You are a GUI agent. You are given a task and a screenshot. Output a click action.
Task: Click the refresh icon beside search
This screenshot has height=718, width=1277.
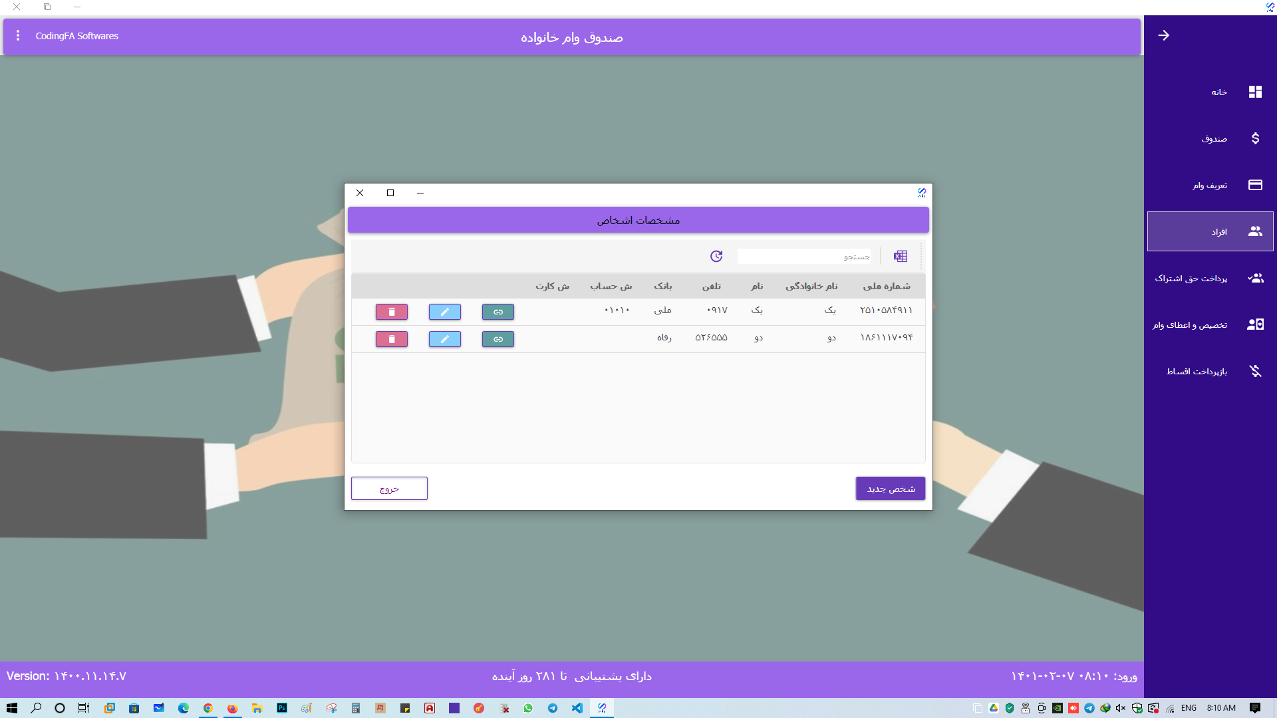coord(716,257)
